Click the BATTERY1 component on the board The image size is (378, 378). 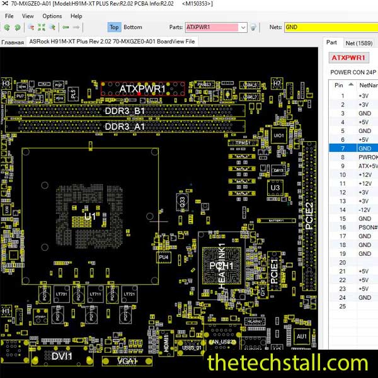click(277, 220)
